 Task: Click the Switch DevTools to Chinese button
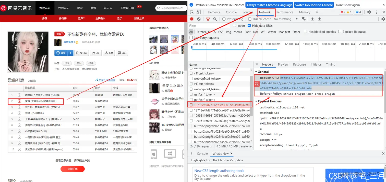pyautogui.click(x=314, y=5)
